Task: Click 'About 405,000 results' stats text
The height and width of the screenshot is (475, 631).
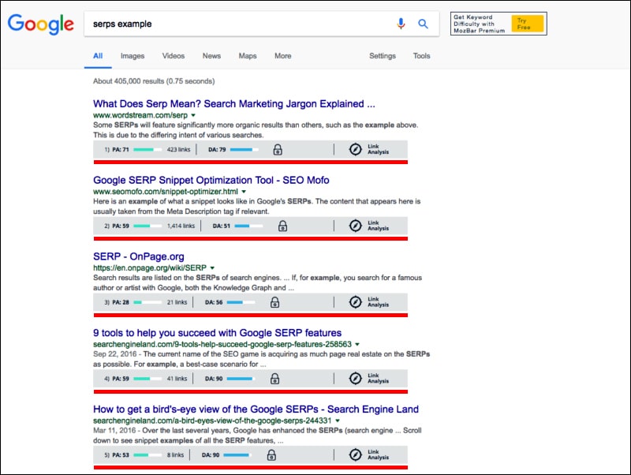Action: point(154,81)
